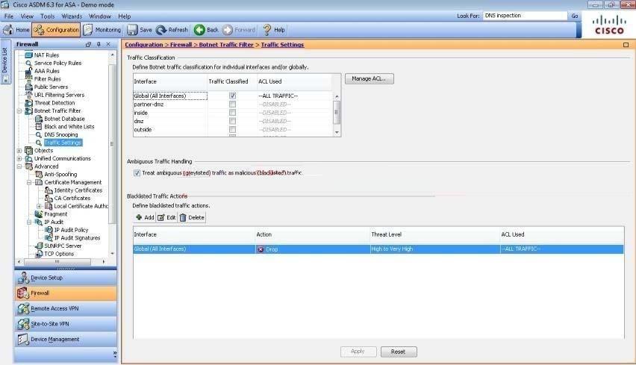Collapse the Advanced tree node
Image resolution: width=636 pixels, height=365 pixels.
19,166
